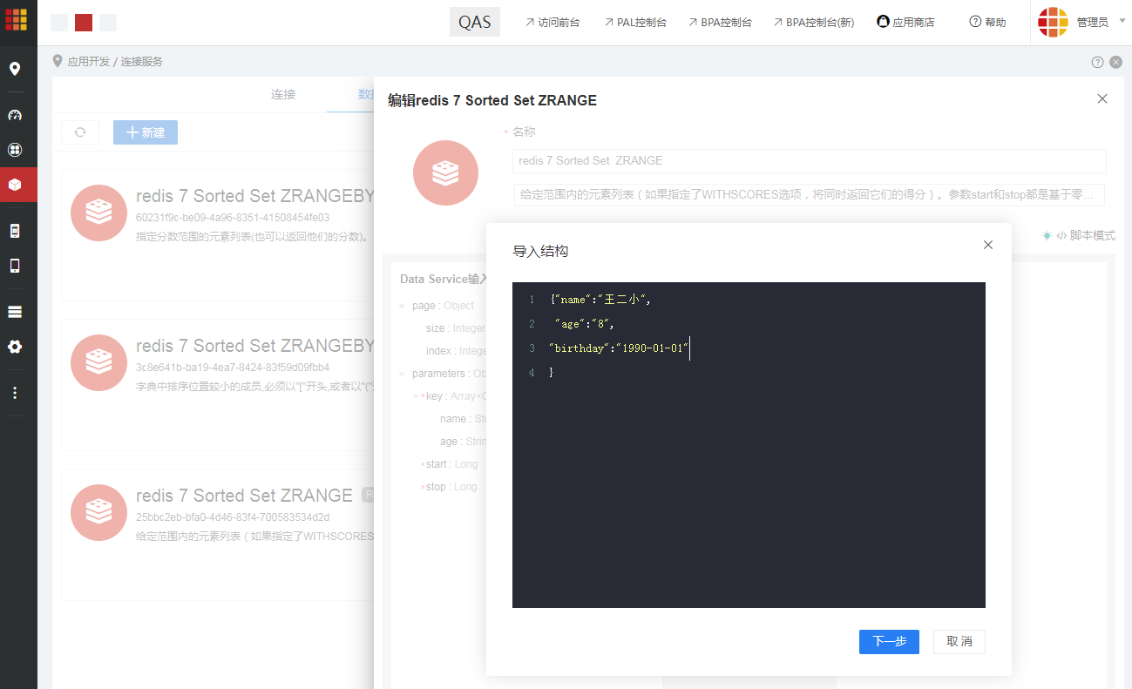The height and width of the screenshot is (689, 1132).
Task: Collapse the key : Array tree node
Action: click(416, 396)
